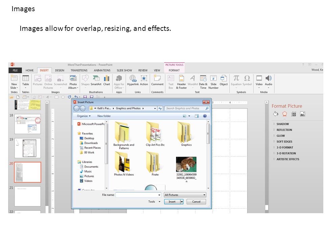The height and width of the screenshot is (244, 325).
Task: Open the Graphics folder
Action: (x=186, y=134)
